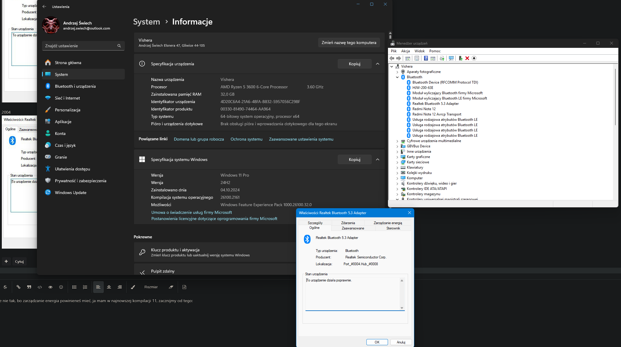Click OK in Realtek properties dialog

377,342
